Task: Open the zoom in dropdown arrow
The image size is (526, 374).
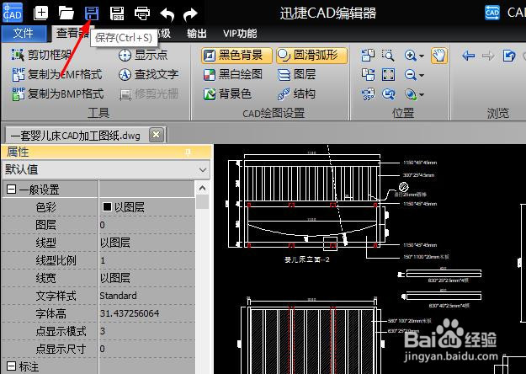Action: tap(422, 56)
